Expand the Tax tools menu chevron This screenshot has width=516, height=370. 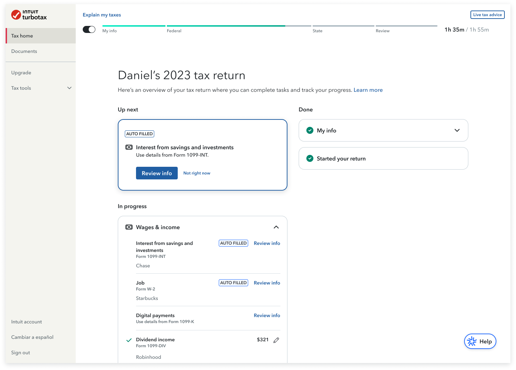coord(69,88)
